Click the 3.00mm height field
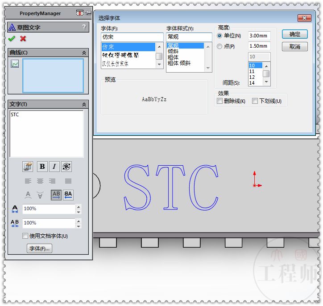This screenshot has height=306, width=323. 259,36
